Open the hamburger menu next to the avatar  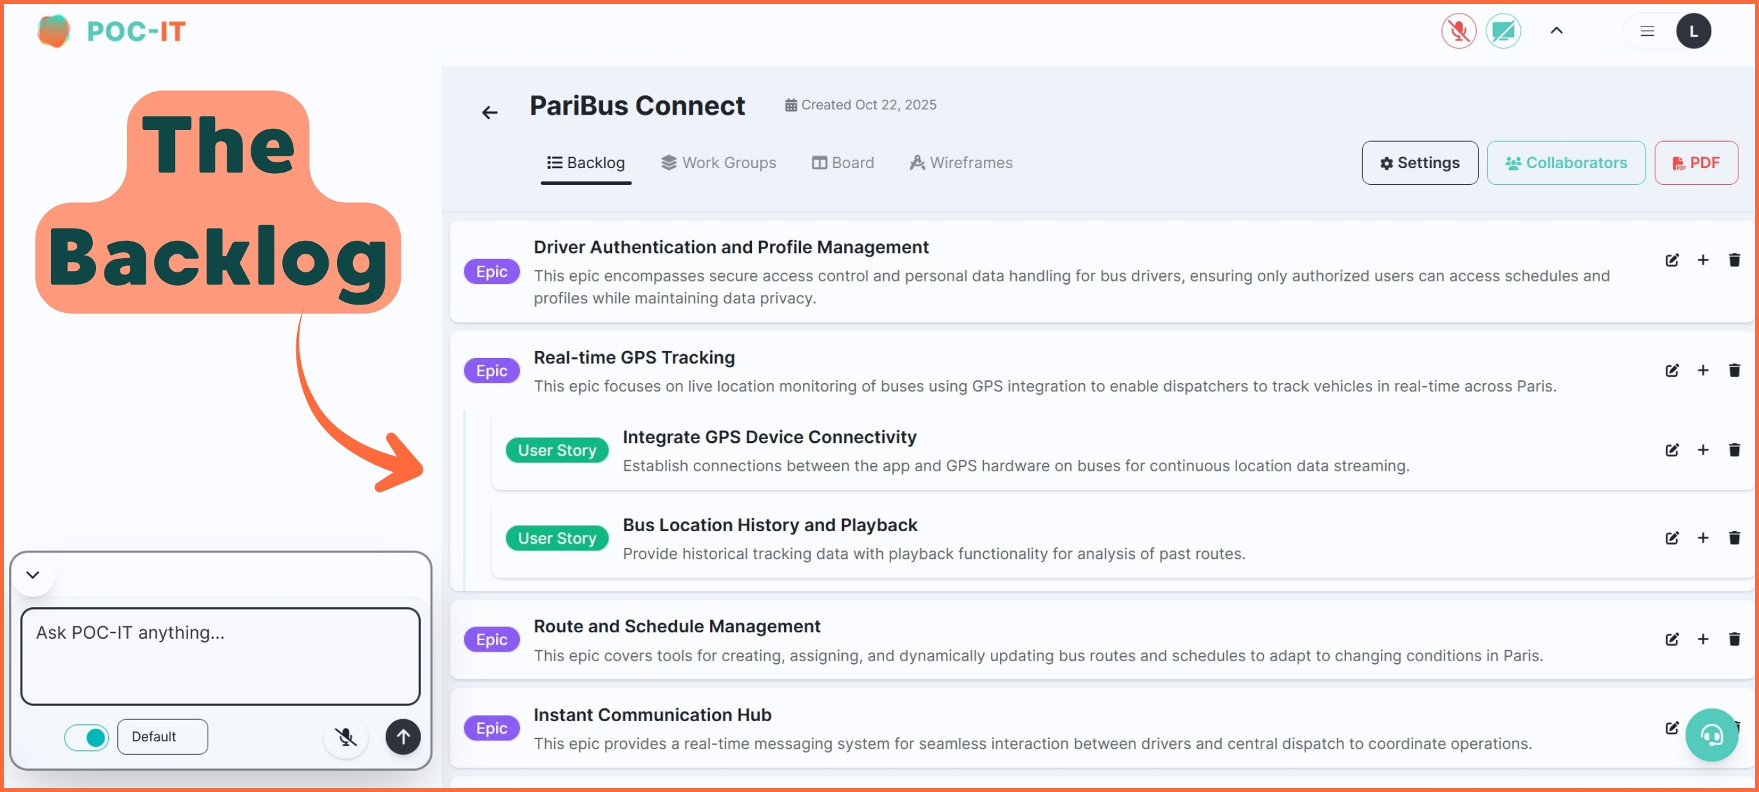click(1648, 31)
